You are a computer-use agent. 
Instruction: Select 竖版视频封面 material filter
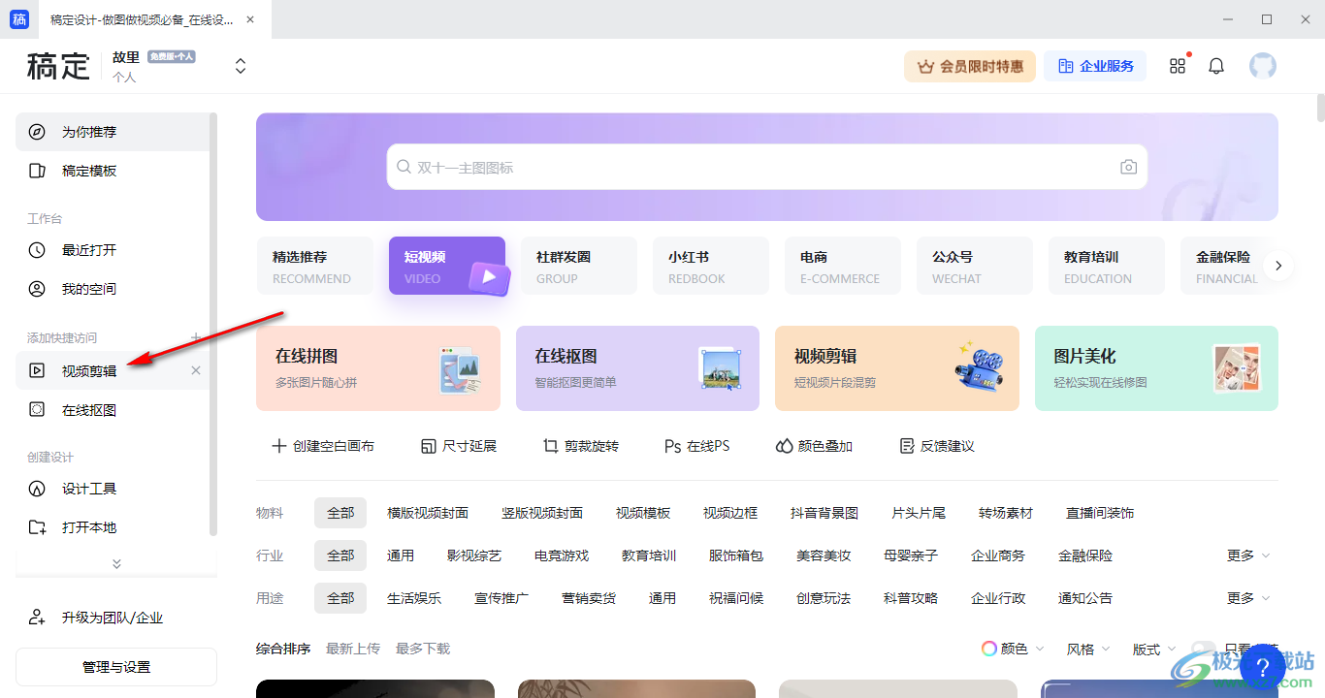coord(542,513)
